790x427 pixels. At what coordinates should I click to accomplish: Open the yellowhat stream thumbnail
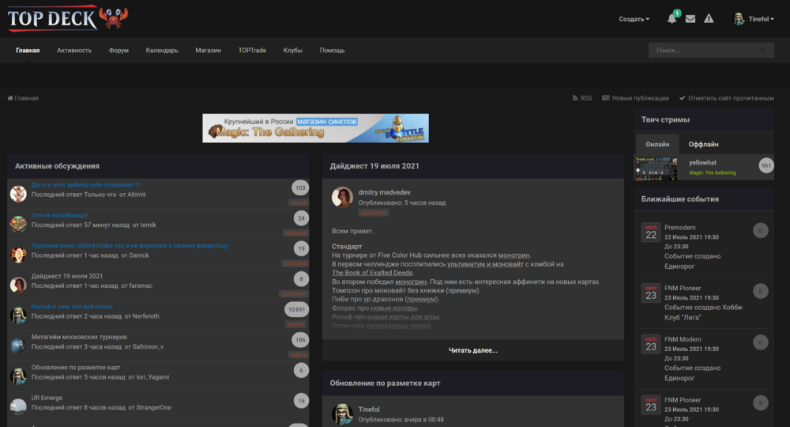656,168
